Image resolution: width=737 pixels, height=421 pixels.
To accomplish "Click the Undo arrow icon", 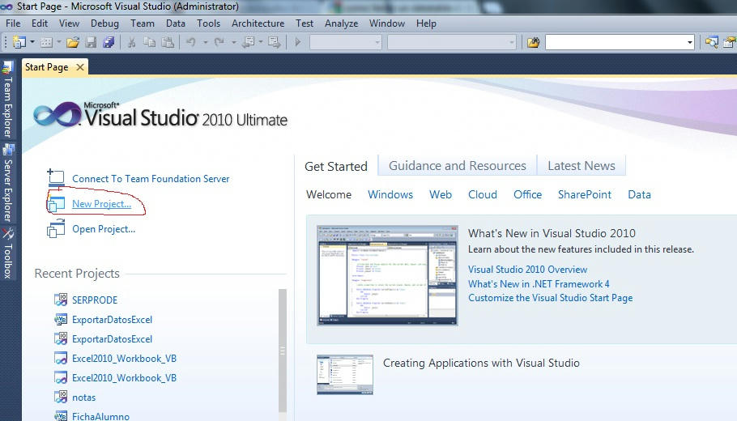I will pos(190,43).
